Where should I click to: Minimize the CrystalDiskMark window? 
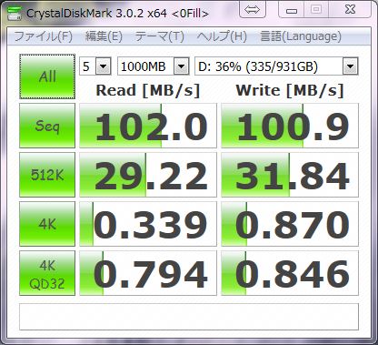tap(292, 10)
